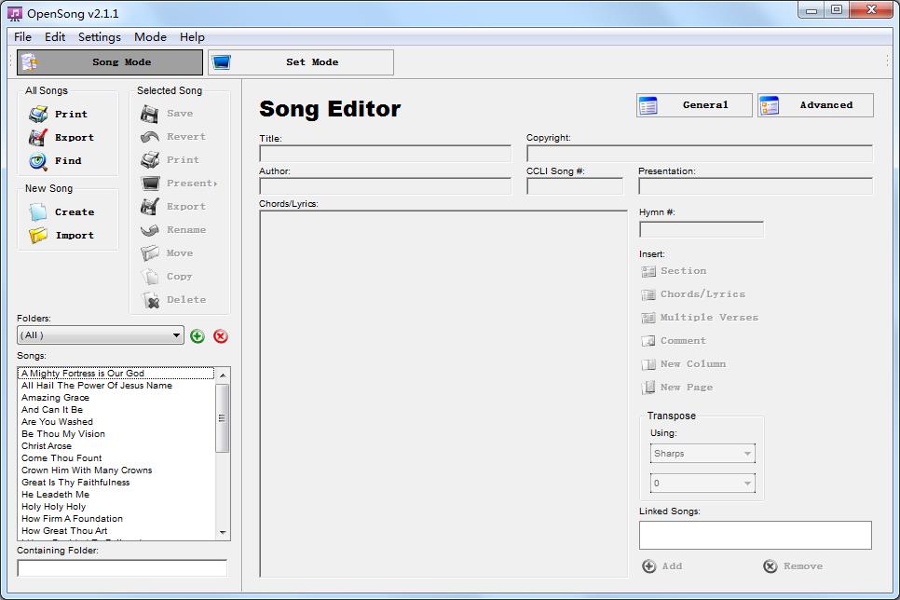The image size is (900, 600).
Task: Switch to the Advanced editor view
Action: pos(815,105)
